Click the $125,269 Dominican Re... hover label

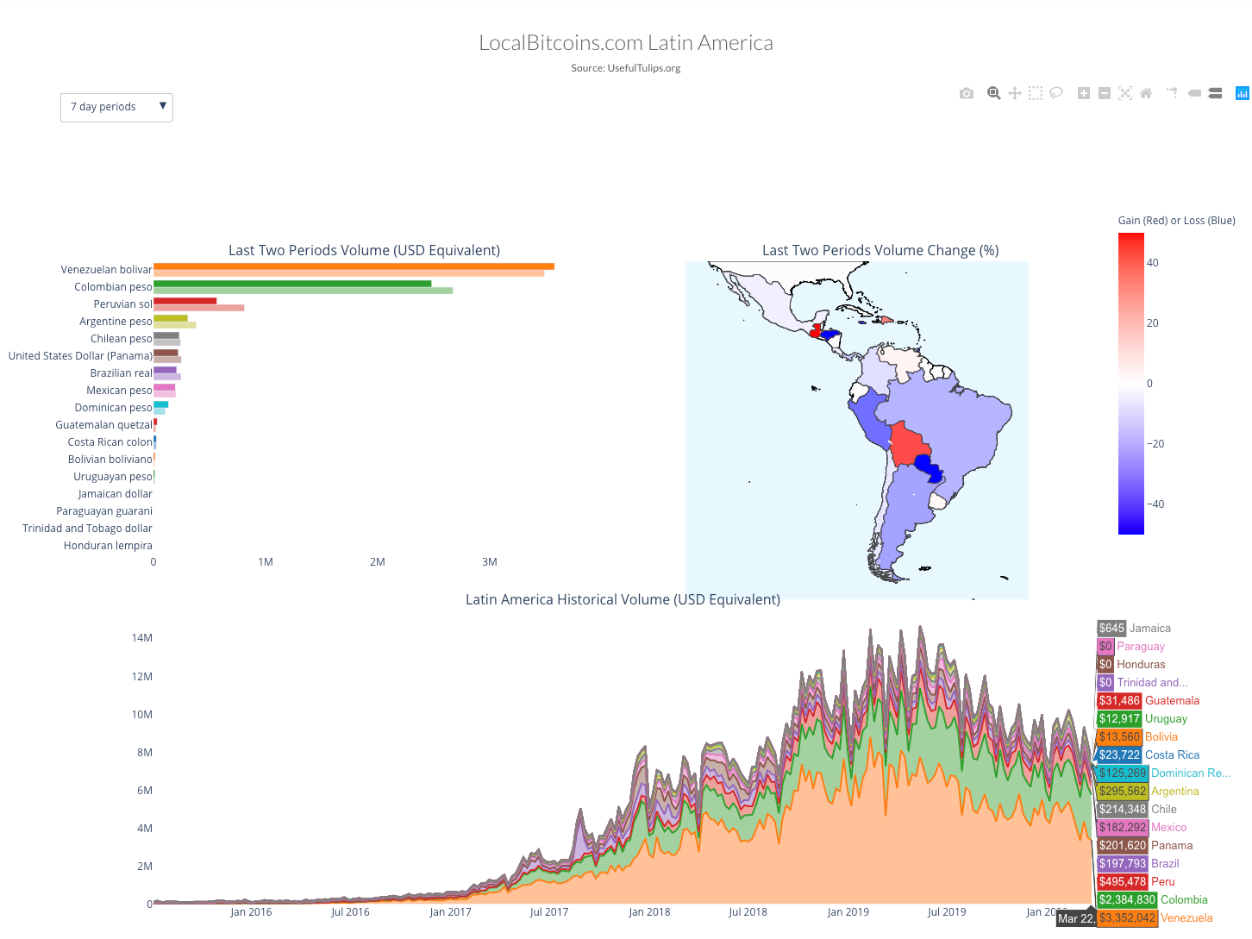1164,773
